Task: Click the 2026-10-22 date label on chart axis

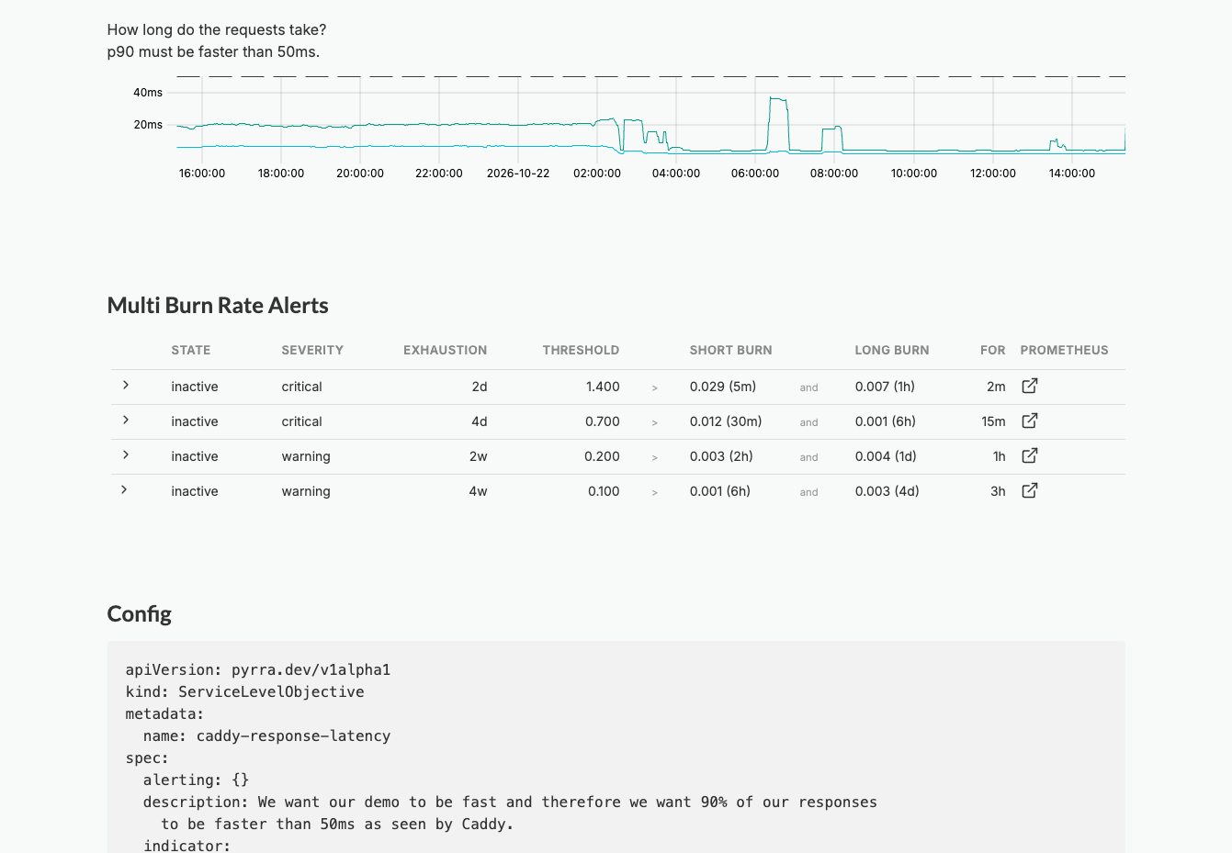Action: click(518, 174)
